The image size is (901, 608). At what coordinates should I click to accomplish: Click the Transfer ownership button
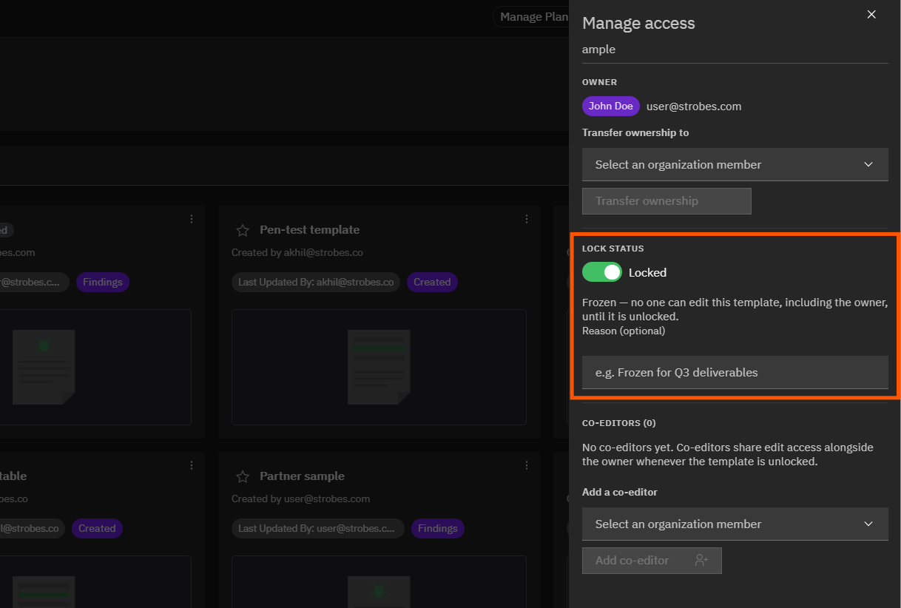click(667, 201)
